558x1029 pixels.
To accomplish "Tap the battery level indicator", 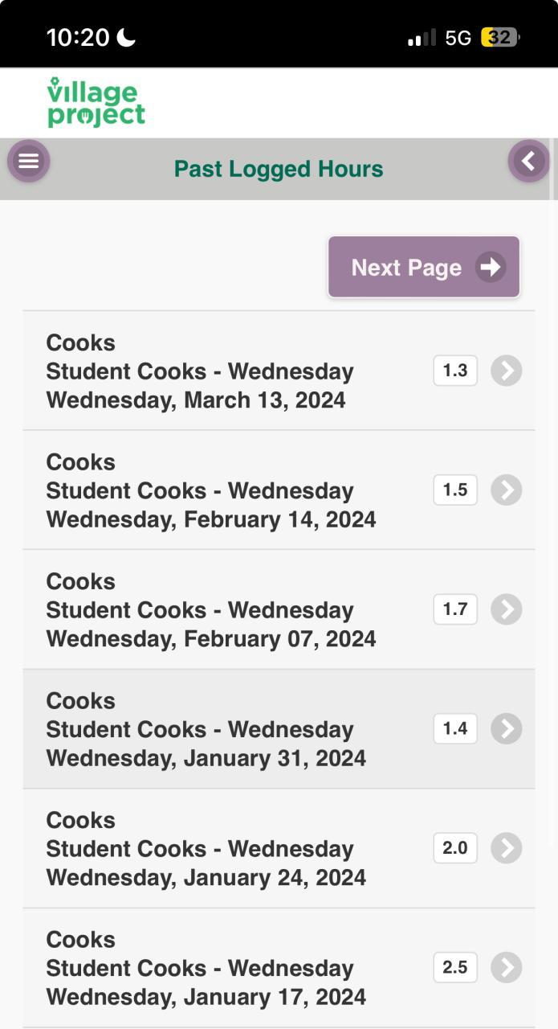I will point(499,38).
